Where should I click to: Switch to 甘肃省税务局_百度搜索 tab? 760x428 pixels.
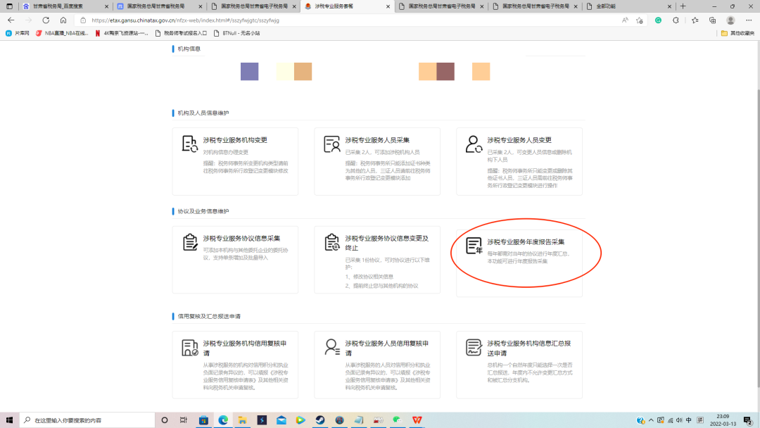65,6
